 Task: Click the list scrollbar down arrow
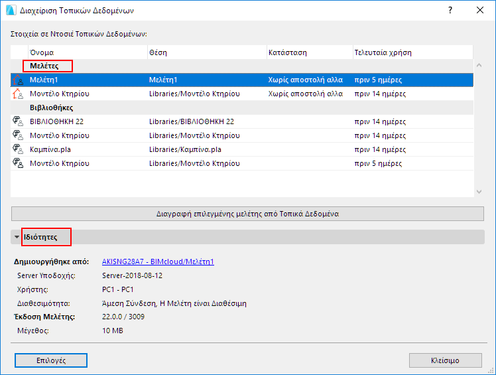tap(479, 192)
